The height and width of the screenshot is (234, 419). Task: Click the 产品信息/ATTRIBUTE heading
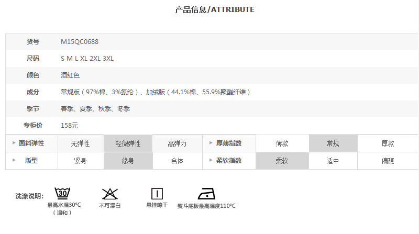tap(215, 9)
